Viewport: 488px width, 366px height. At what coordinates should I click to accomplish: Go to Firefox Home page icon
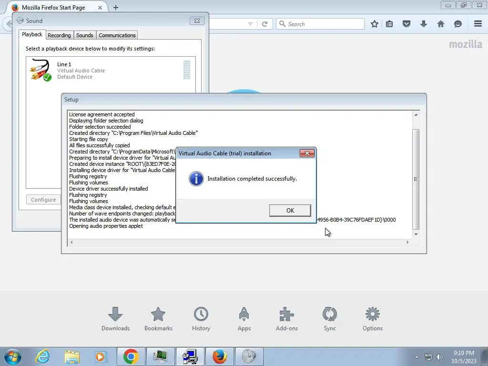[441, 24]
